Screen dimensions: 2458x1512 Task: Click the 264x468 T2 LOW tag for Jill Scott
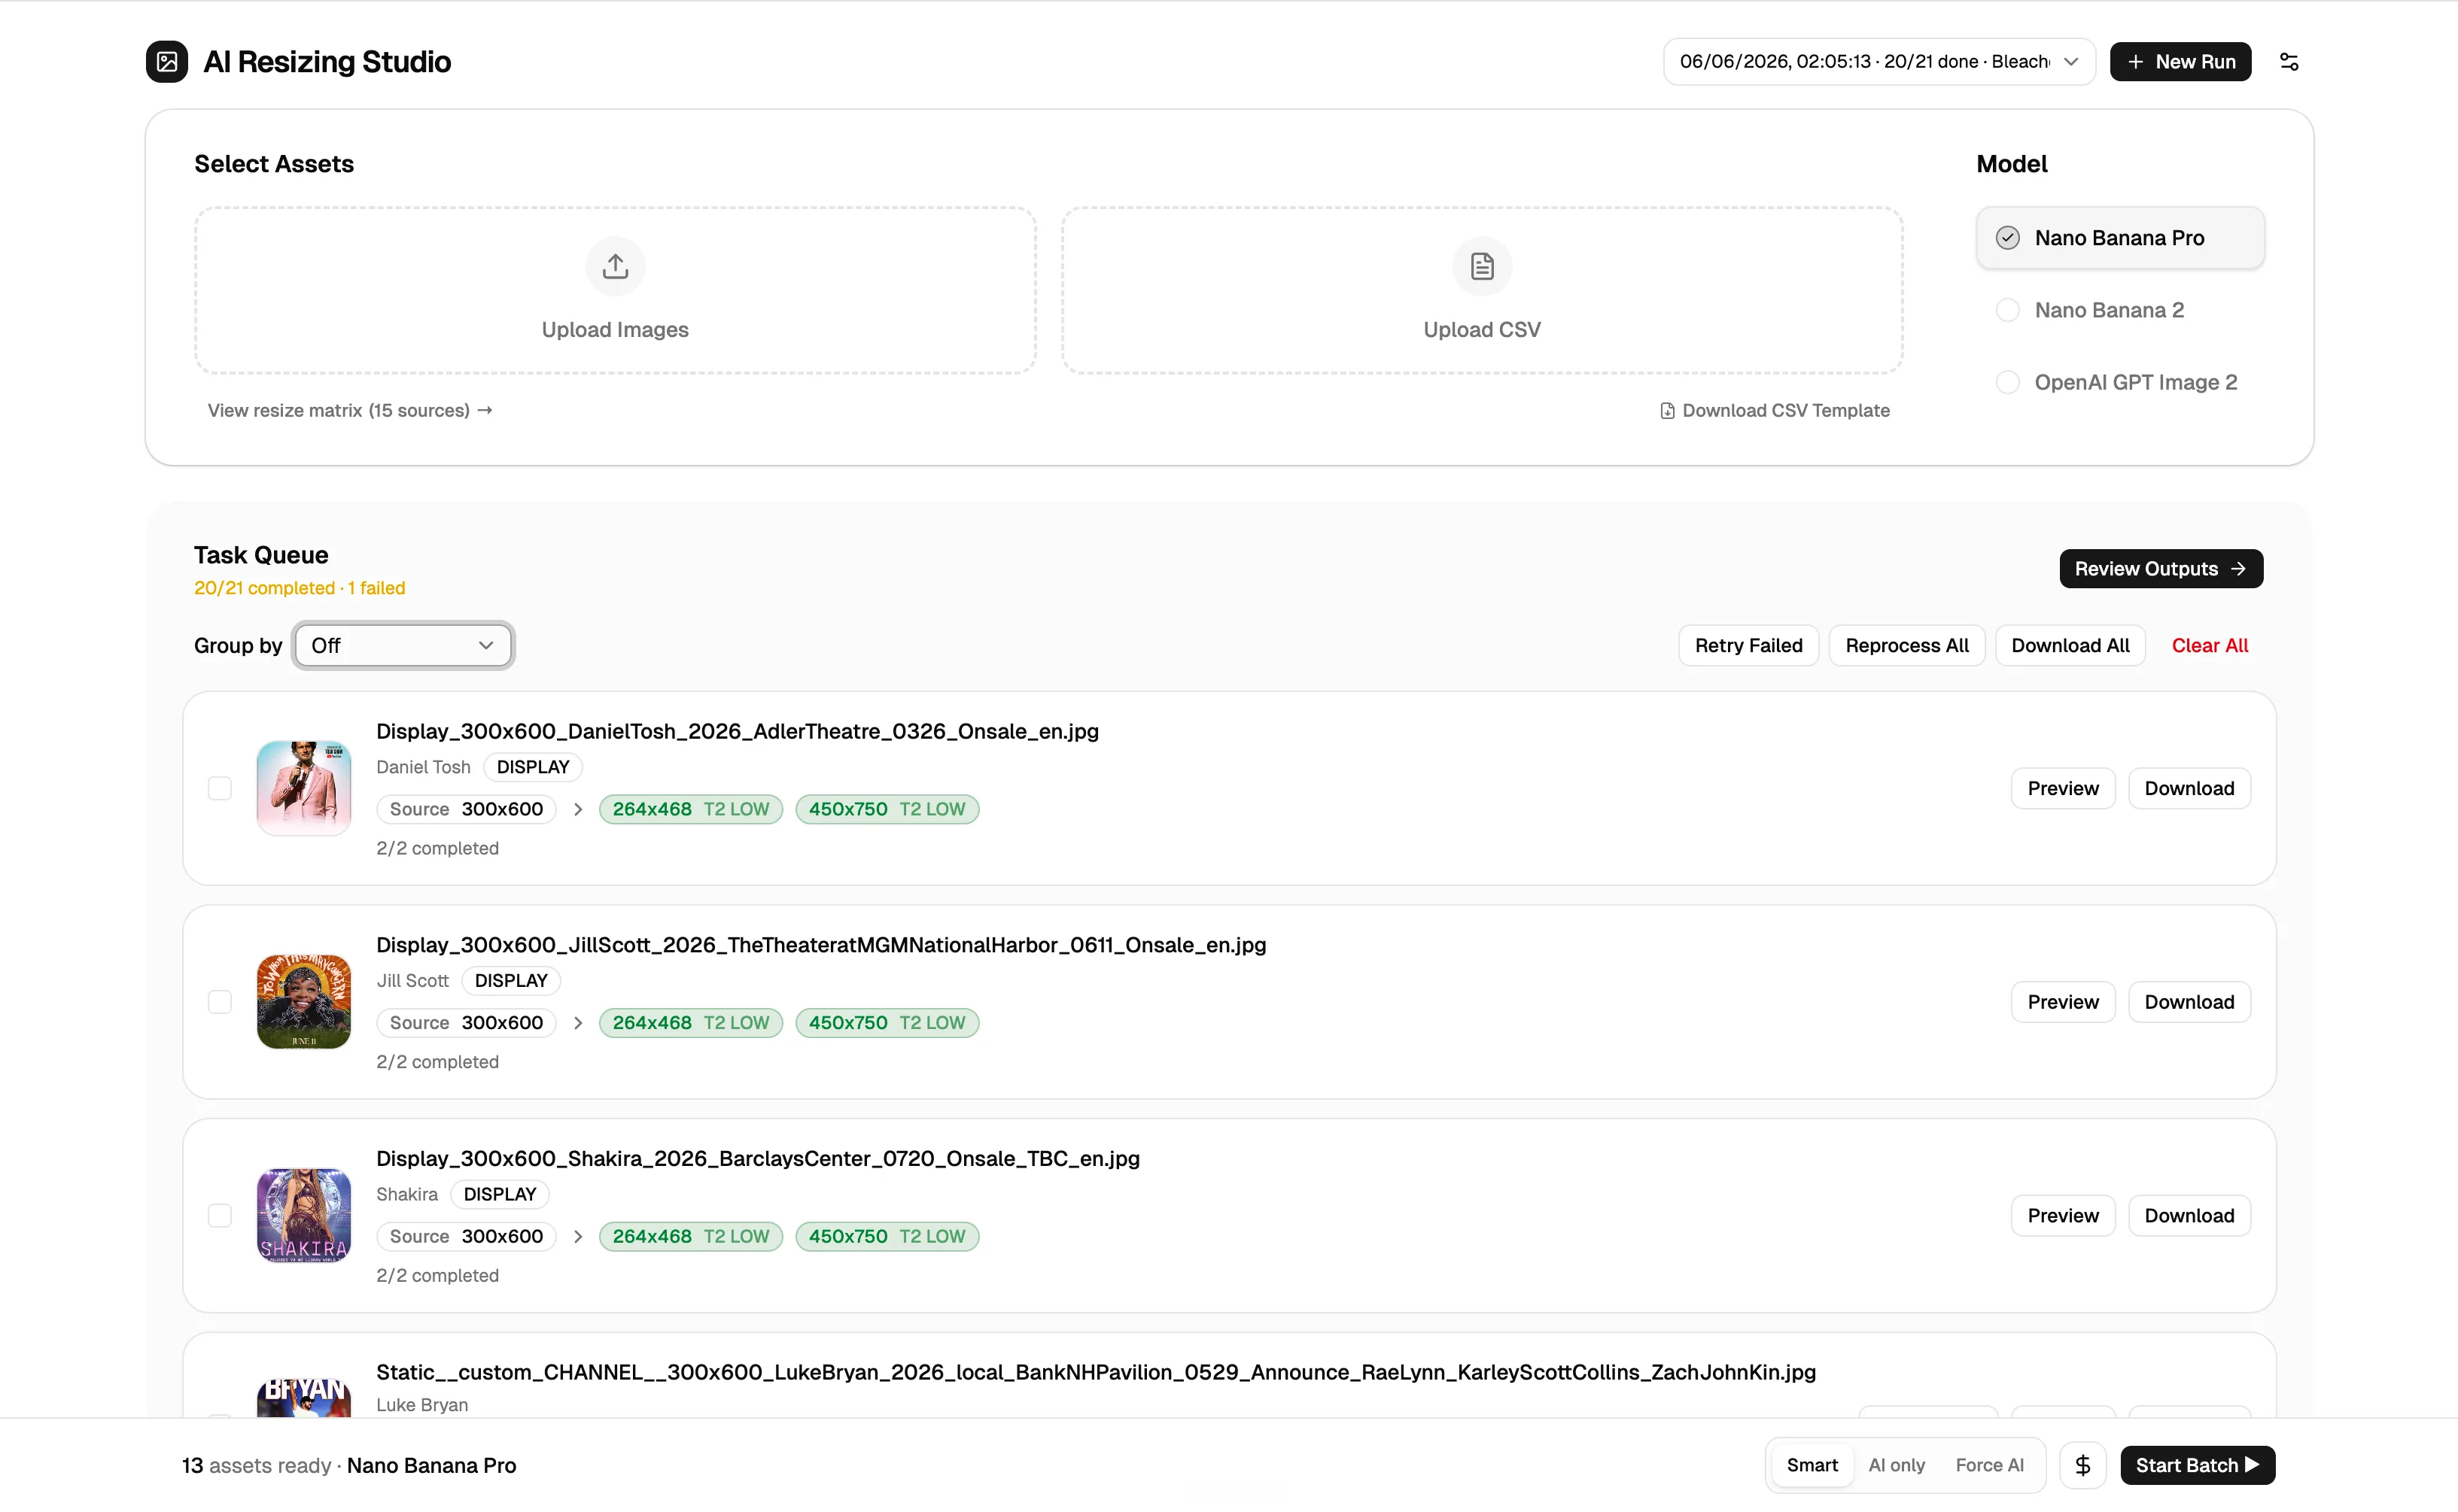click(x=690, y=1023)
